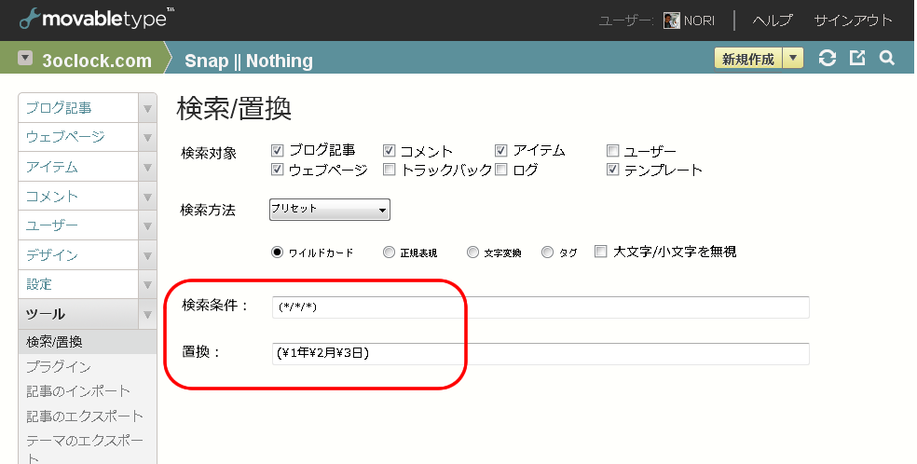This screenshot has height=464, width=917.
Task: Open the view site external link icon
Action: [857, 59]
